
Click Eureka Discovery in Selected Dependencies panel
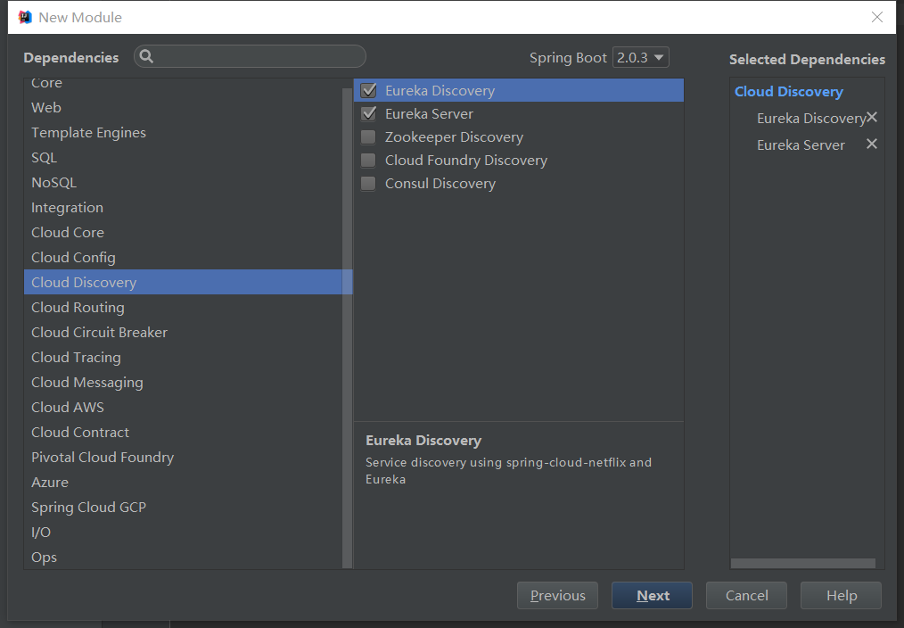click(811, 119)
